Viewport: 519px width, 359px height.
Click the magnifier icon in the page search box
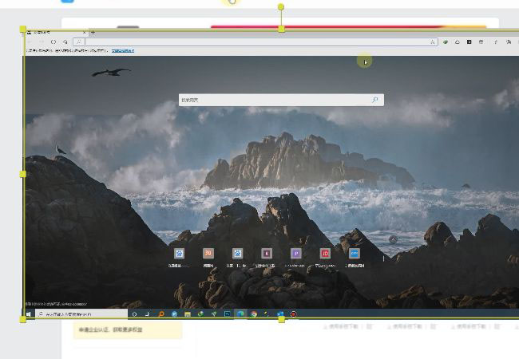pyautogui.click(x=375, y=100)
